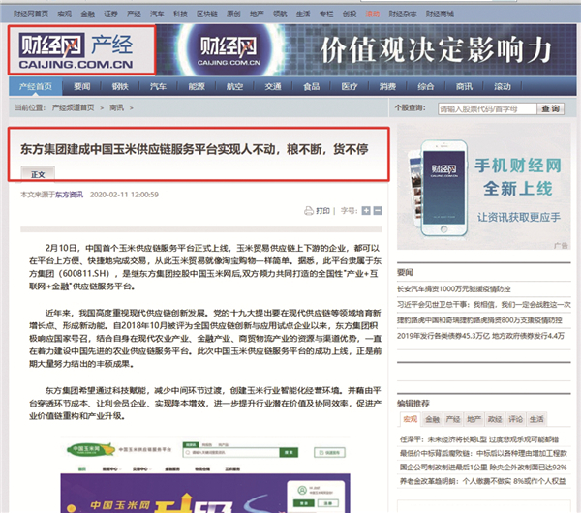Click the 中国玉米网 logo in the article image
The height and width of the screenshot is (513, 581).
[x=90, y=450]
